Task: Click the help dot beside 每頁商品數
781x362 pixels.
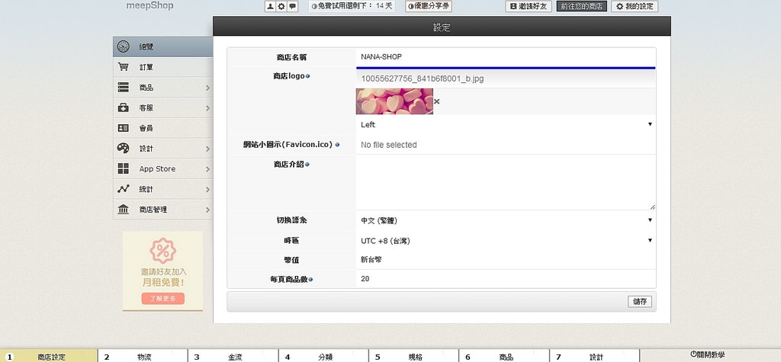Action: pyautogui.click(x=310, y=280)
